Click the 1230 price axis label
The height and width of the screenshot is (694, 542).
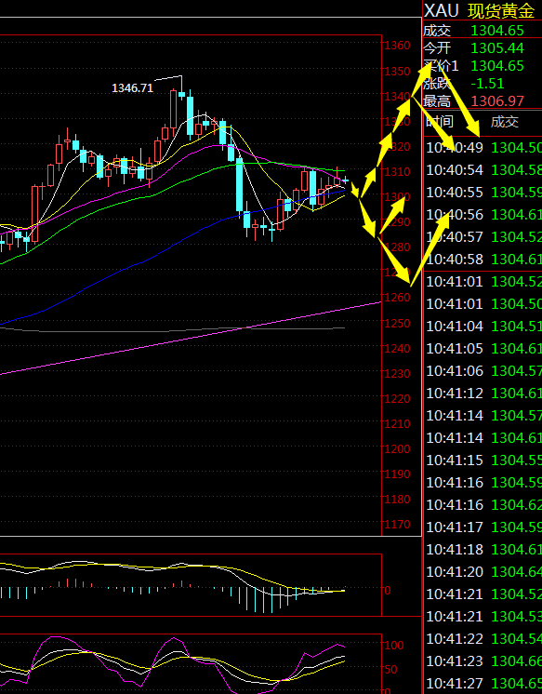(x=397, y=374)
